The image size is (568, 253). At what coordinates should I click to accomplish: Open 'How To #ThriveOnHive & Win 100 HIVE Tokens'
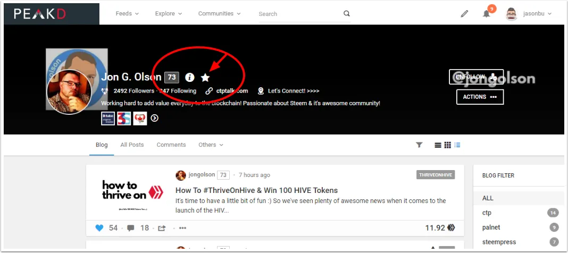[256, 190]
